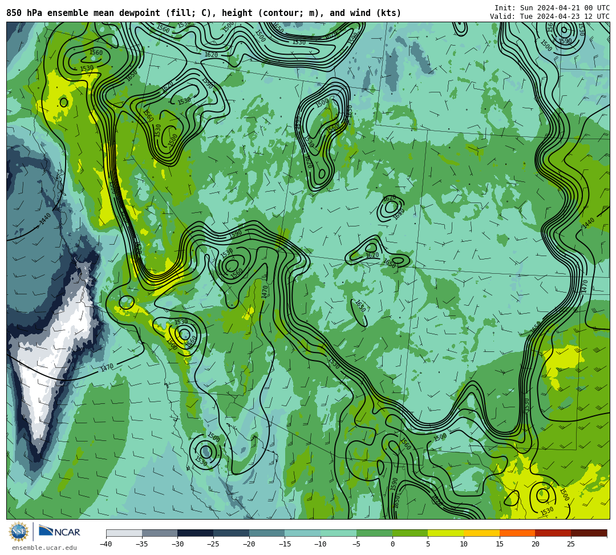This screenshot has width=616, height=555.
Task: Click the 15 colorbar tick label
Action: tap(499, 544)
